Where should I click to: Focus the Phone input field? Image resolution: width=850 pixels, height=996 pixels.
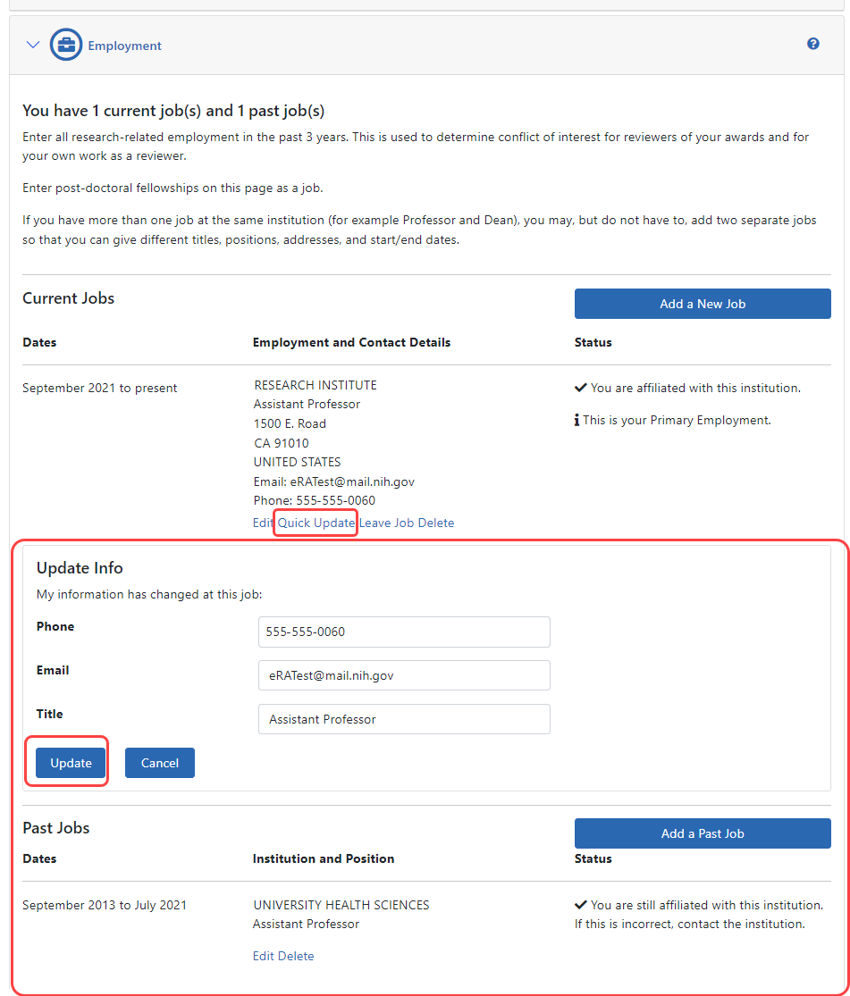click(x=404, y=632)
